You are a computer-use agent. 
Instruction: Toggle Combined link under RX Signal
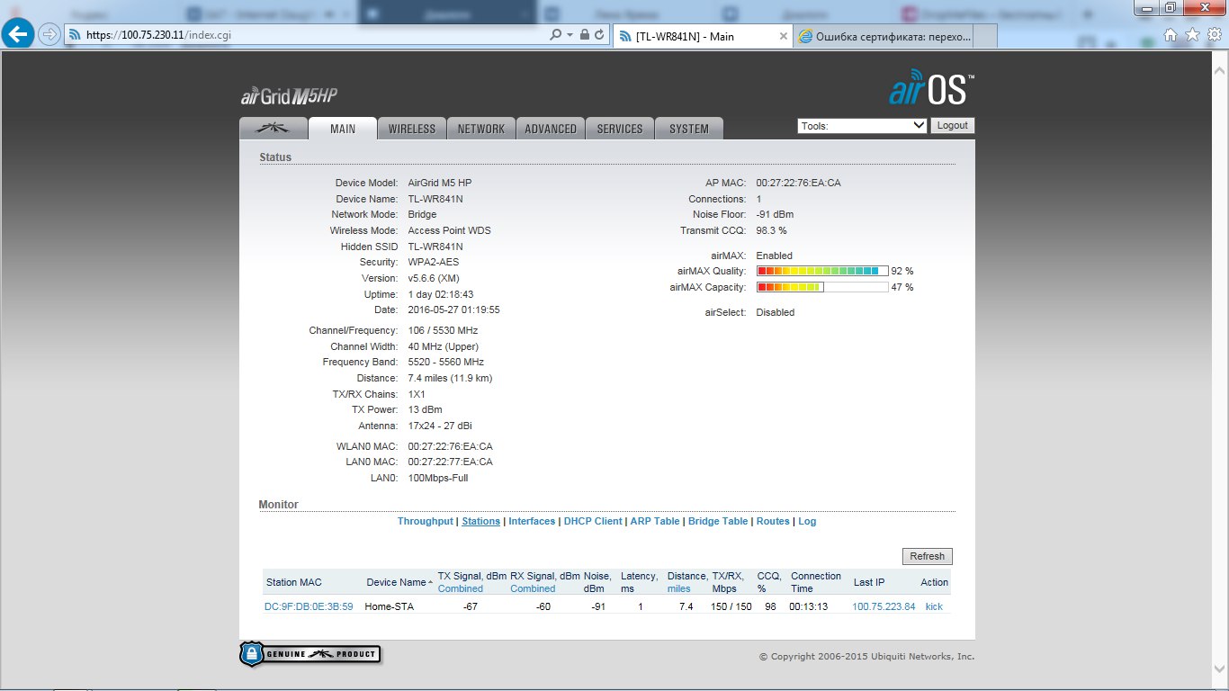pos(533,588)
